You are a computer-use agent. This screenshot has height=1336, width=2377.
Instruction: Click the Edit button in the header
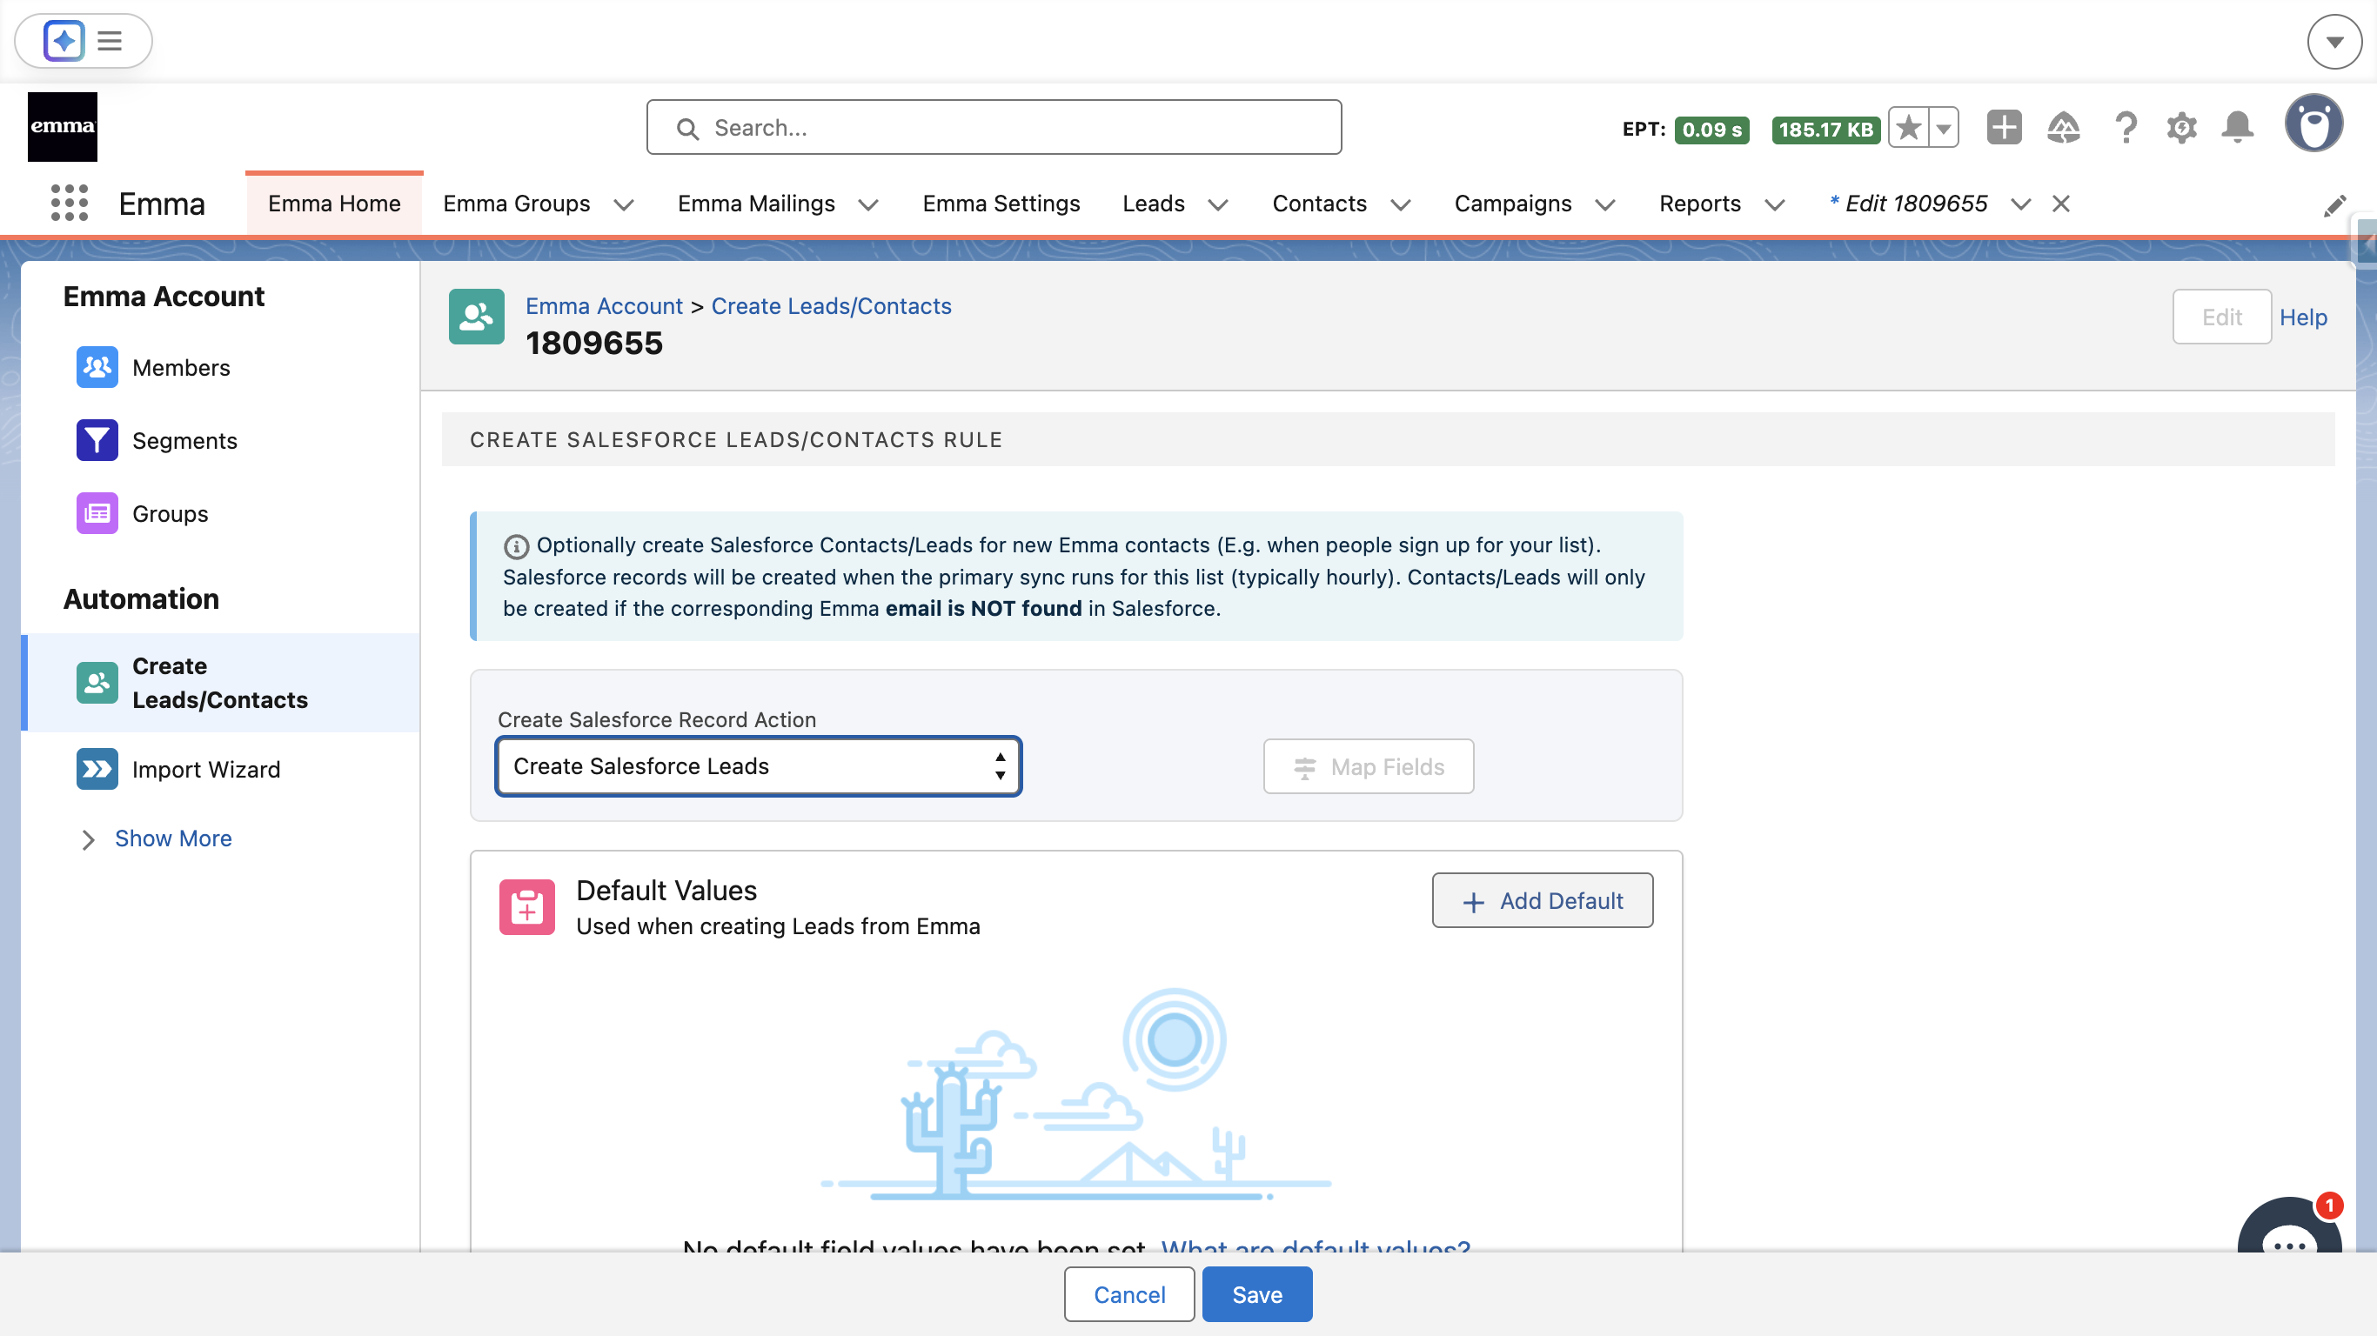(x=2221, y=317)
